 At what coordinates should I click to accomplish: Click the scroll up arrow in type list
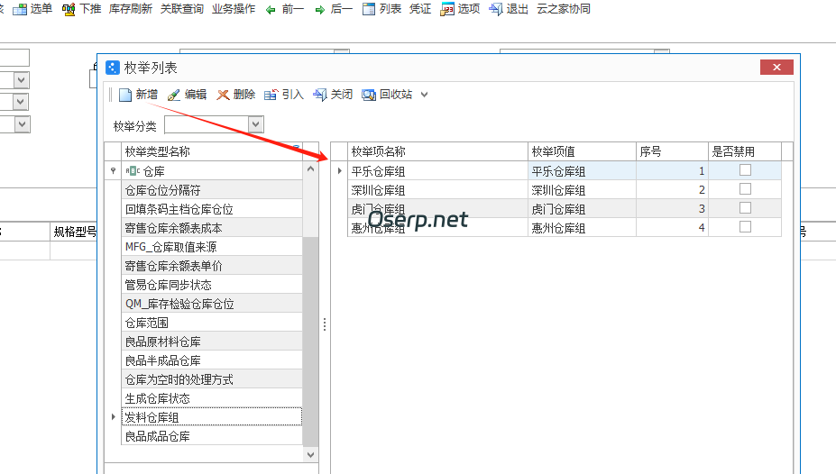pyautogui.click(x=310, y=169)
